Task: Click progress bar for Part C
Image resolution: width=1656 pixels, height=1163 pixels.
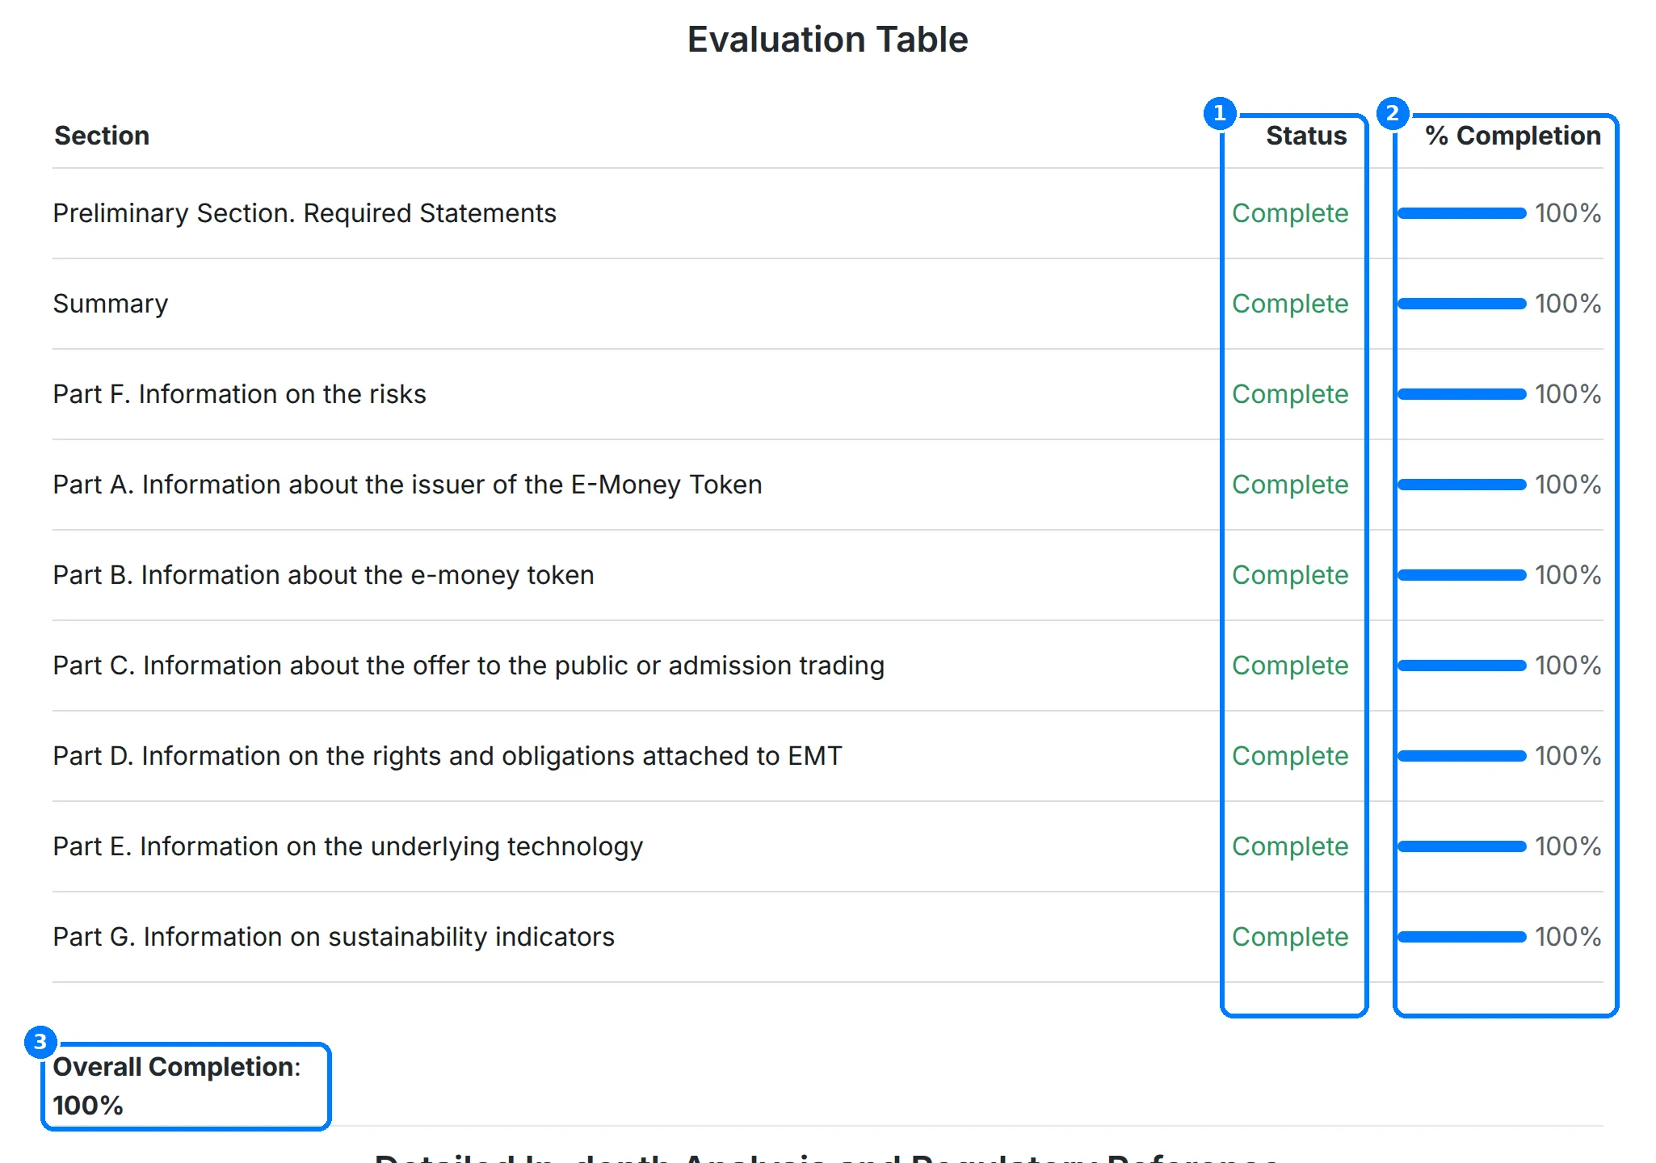Action: point(1462,665)
